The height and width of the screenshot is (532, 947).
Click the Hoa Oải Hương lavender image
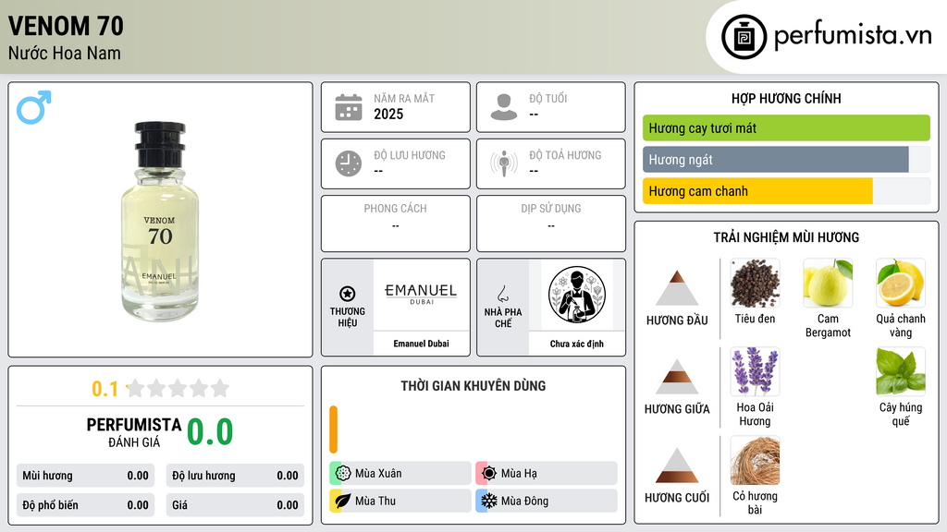(x=755, y=371)
